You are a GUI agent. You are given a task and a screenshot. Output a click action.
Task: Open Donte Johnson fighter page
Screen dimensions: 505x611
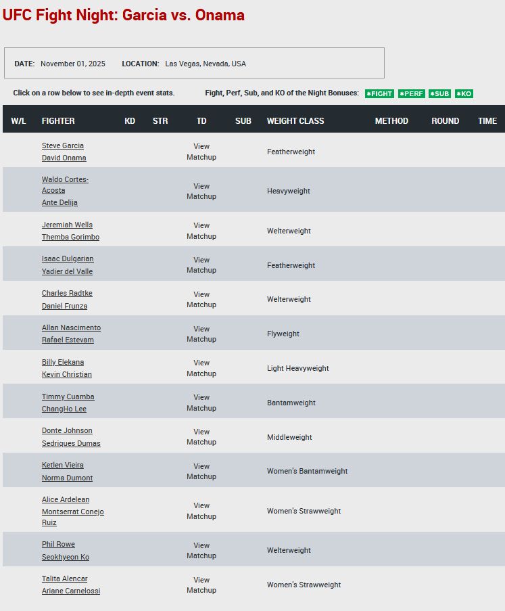tap(67, 430)
